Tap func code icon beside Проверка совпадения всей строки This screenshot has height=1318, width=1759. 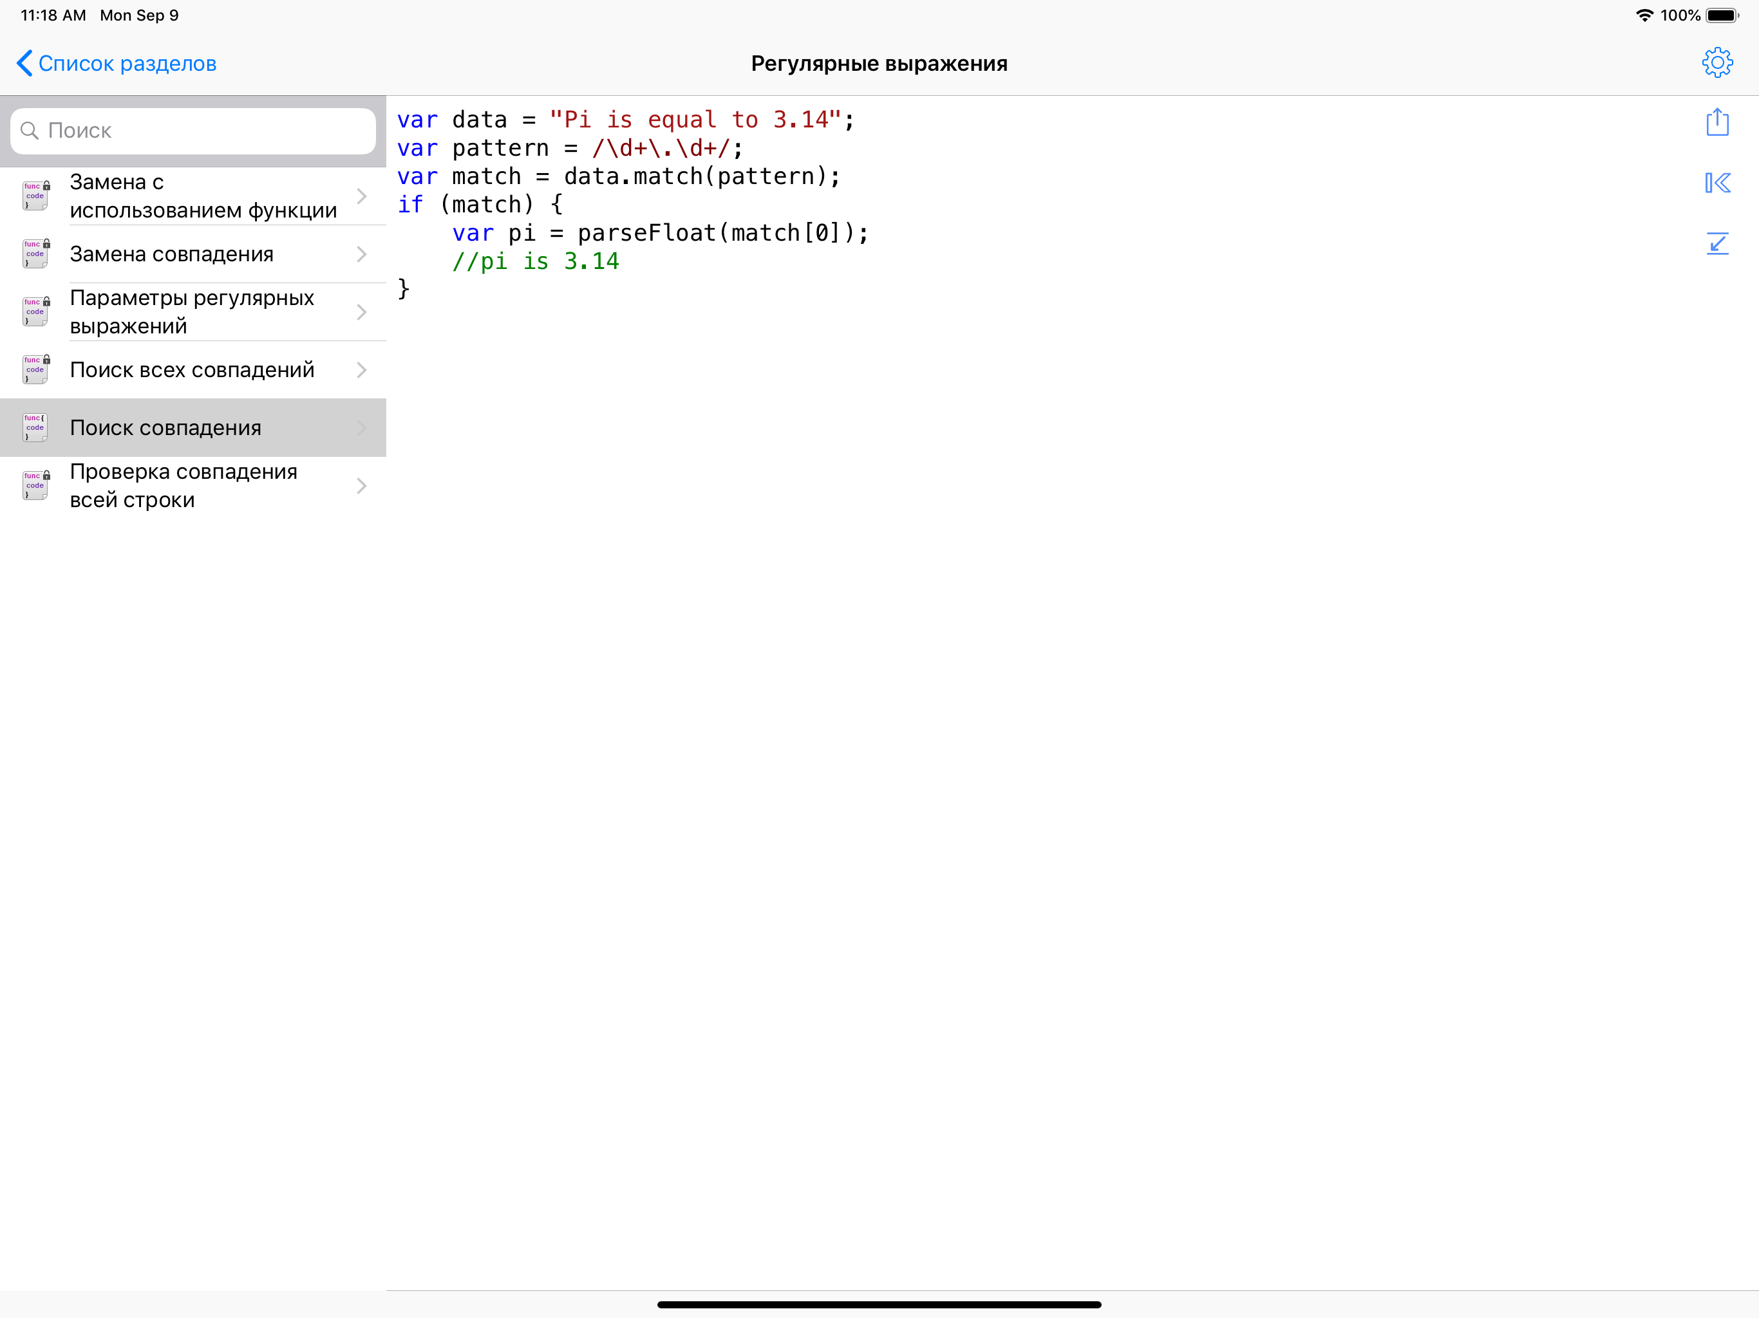[34, 485]
